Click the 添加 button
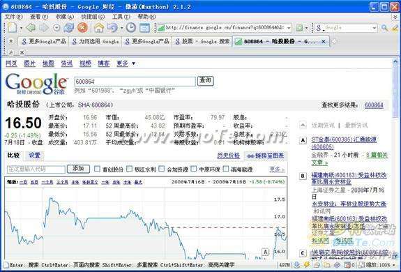 point(78,169)
